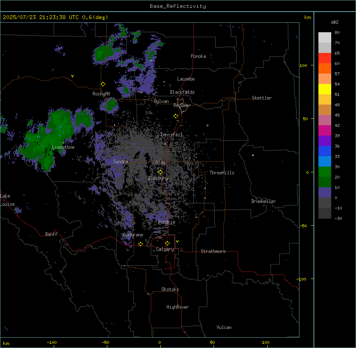Image resolution: width=356 pixels, height=348 pixels.
Task: Select the Limestone label
Action: tap(63, 147)
